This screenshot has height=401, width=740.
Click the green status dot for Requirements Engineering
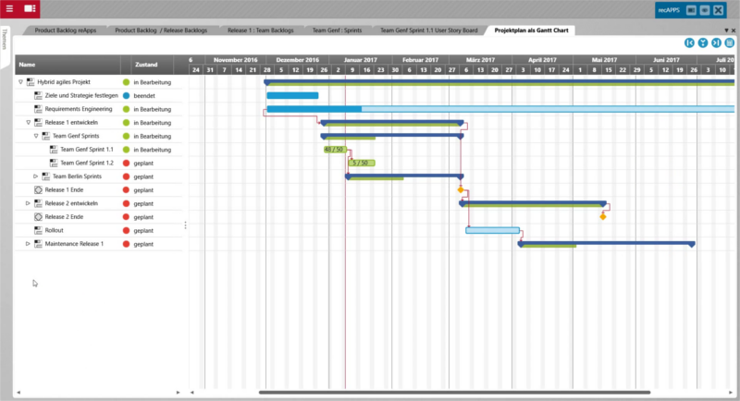(x=126, y=109)
